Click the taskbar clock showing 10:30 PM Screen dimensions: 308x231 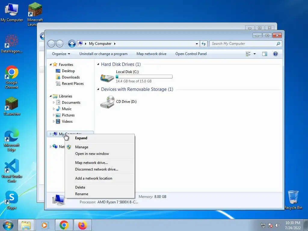[293, 225]
